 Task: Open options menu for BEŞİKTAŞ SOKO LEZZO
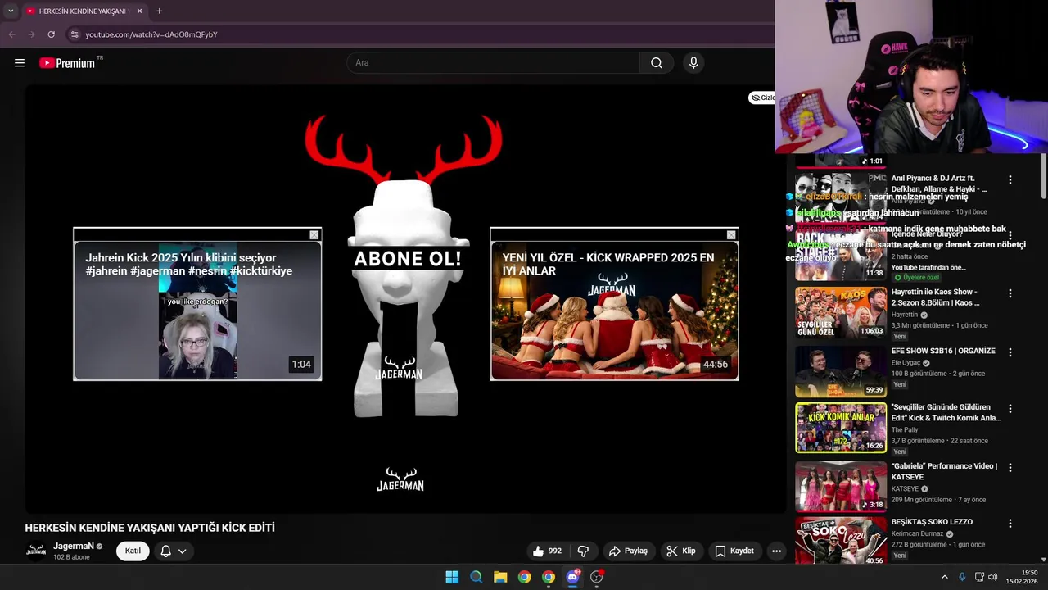[x=1010, y=523]
